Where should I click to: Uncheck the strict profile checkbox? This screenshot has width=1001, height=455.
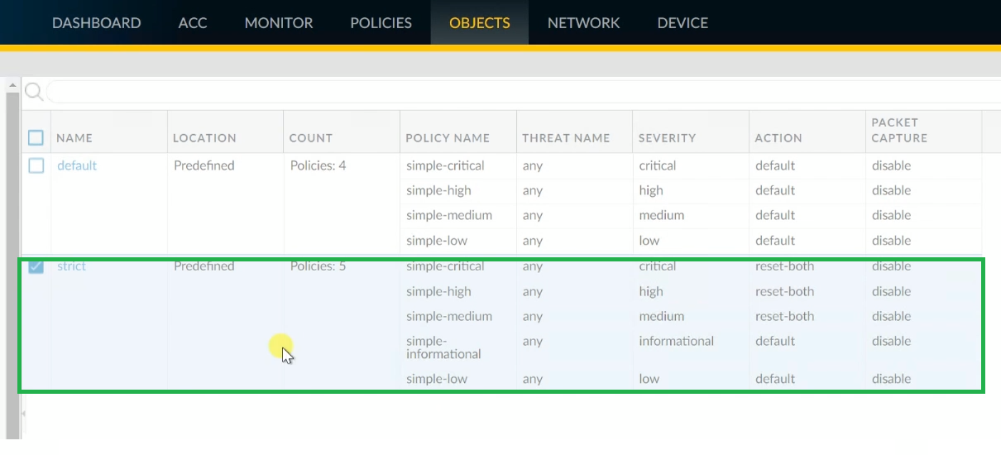point(36,266)
